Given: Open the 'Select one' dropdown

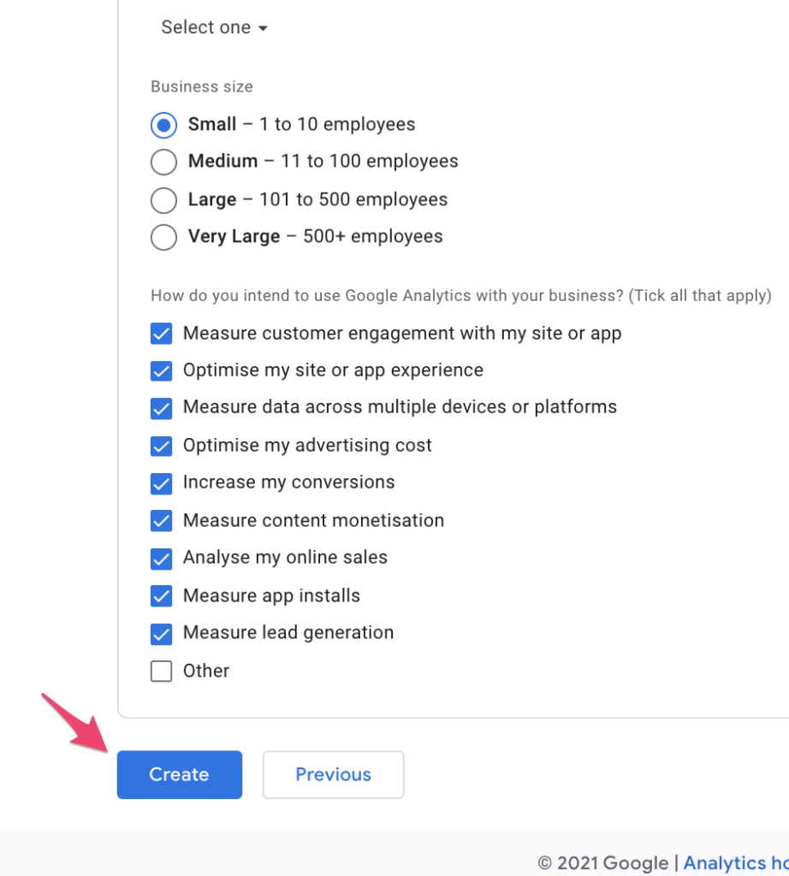Looking at the screenshot, I should (x=215, y=27).
